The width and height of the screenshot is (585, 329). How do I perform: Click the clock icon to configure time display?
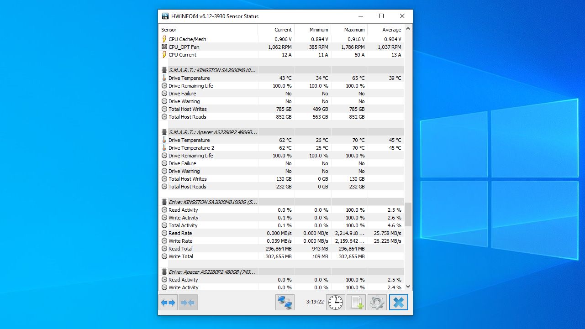click(x=335, y=302)
